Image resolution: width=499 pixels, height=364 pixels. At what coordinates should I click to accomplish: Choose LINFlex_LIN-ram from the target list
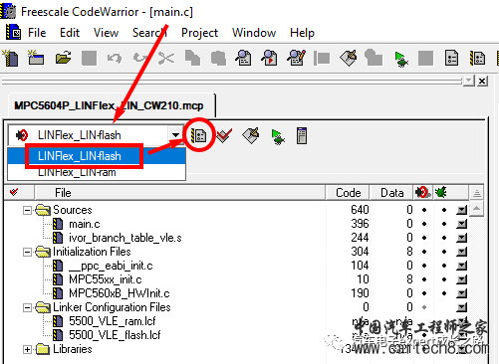coord(97,172)
